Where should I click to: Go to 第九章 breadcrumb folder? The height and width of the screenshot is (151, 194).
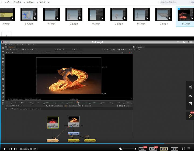43,2
